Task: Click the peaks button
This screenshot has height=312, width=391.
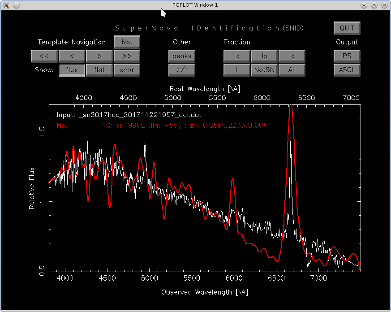Action: click(x=181, y=56)
